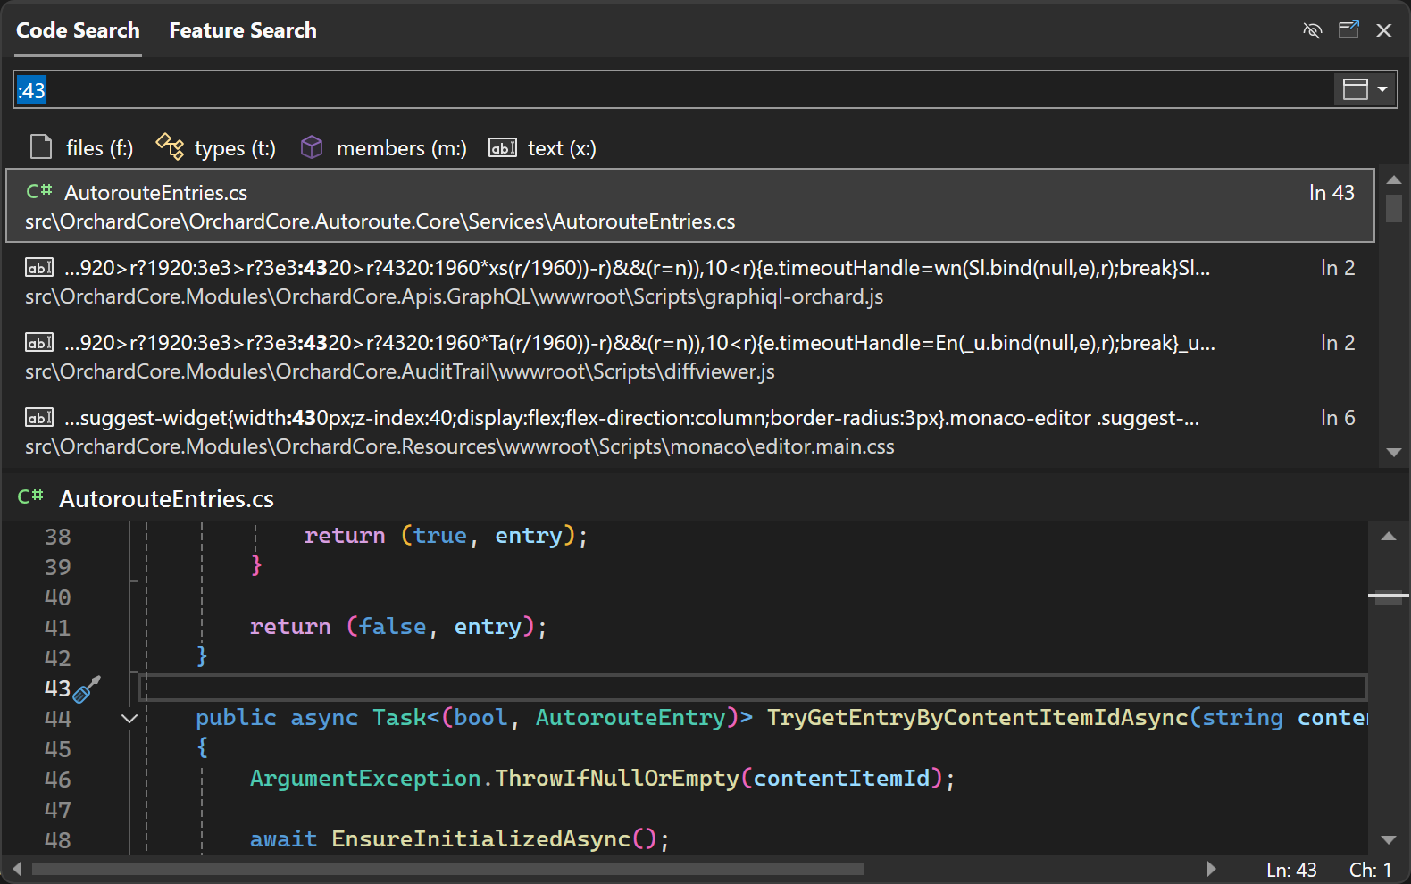Open the layout options dropdown arrow
This screenshot has width=1411, height=884.
[x=1382, y=89]
